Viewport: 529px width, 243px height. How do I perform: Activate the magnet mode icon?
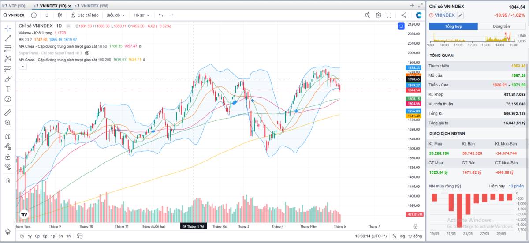[8, 136]
